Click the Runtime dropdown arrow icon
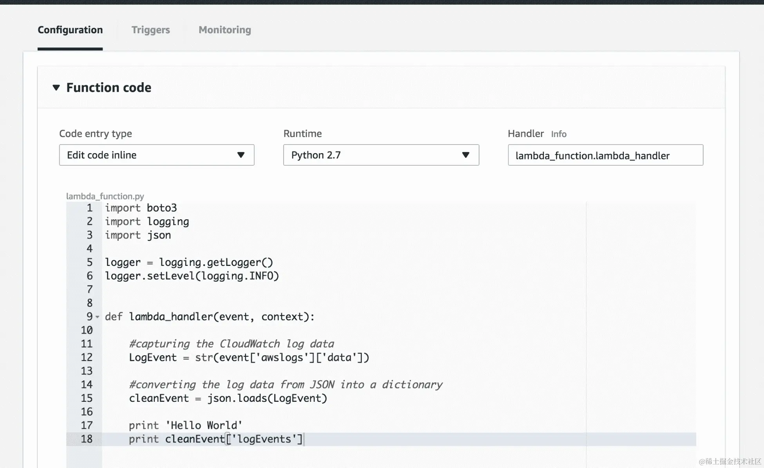Image resolution: width=764 pixels, height=468 pixels. [x=465, y=155]
